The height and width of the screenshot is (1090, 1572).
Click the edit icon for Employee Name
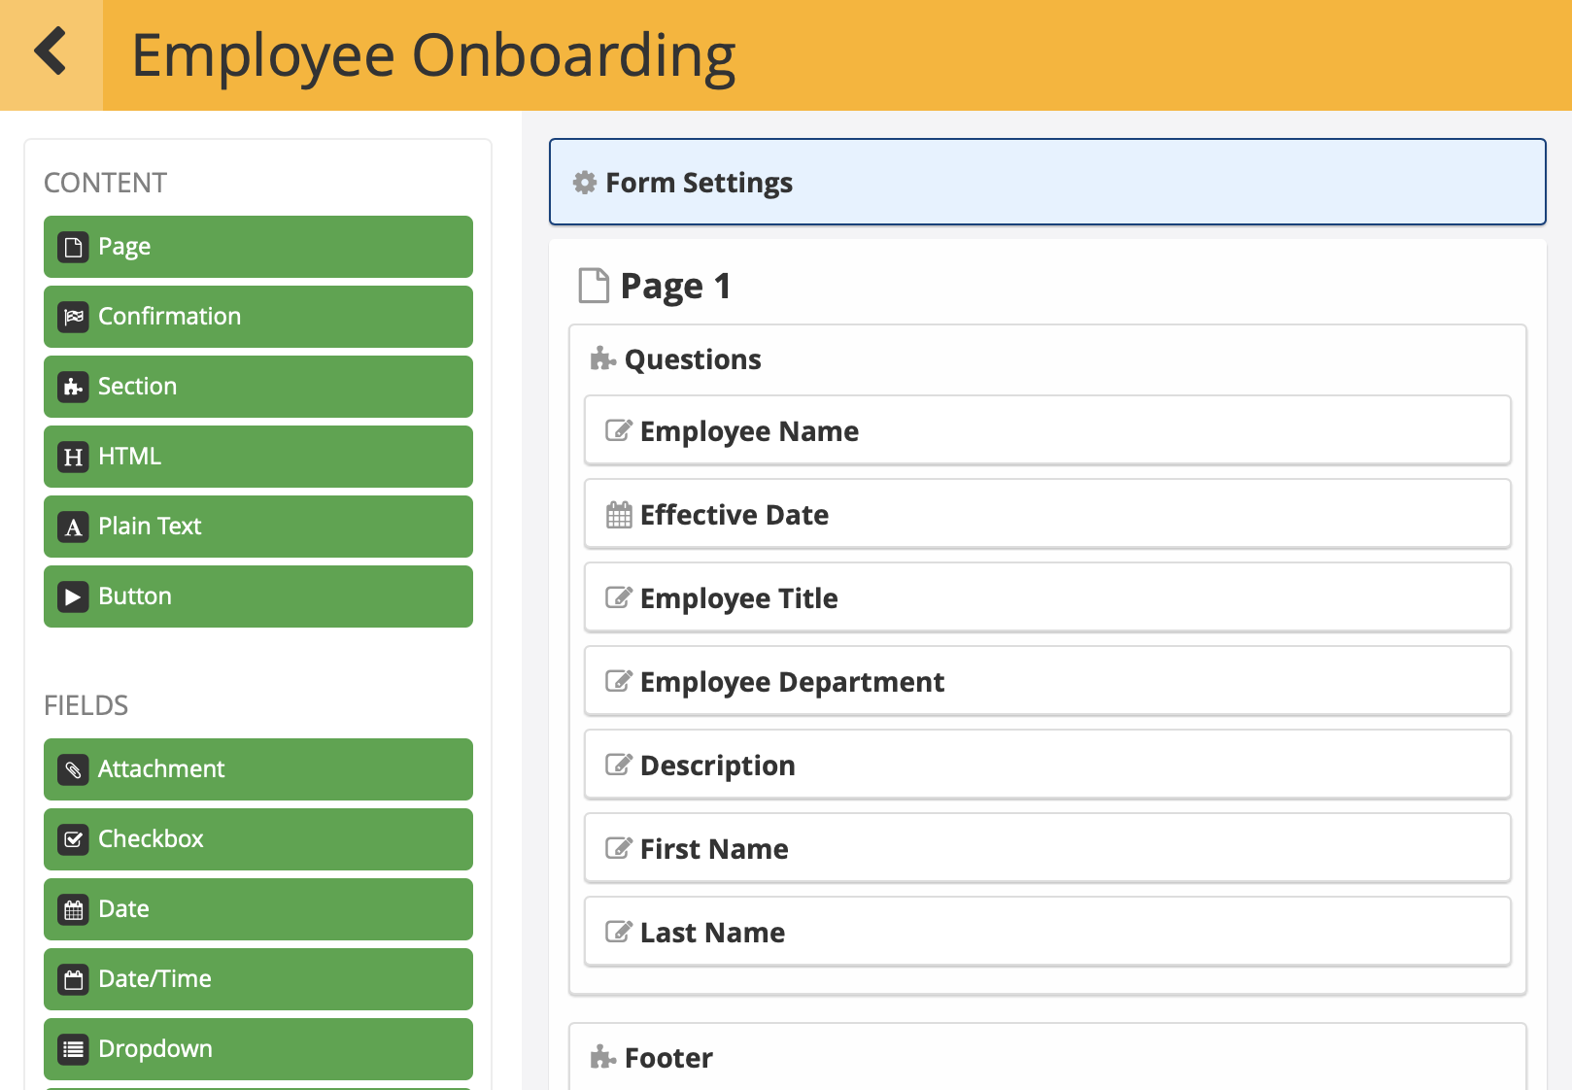pos(619,430)
